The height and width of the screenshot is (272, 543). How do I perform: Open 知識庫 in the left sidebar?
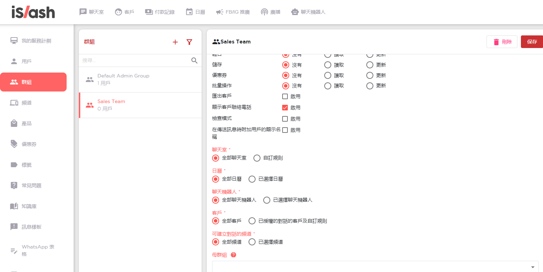point(29,206)
